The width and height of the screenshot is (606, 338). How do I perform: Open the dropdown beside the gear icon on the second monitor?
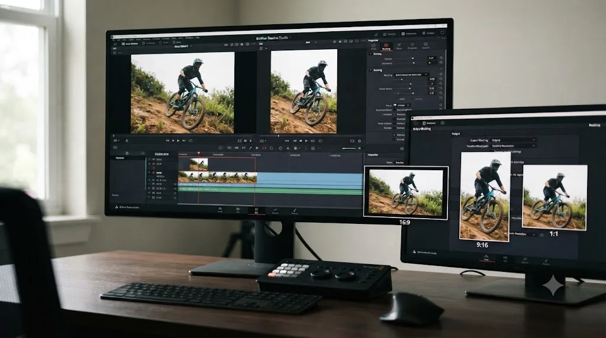pos(523,234)
